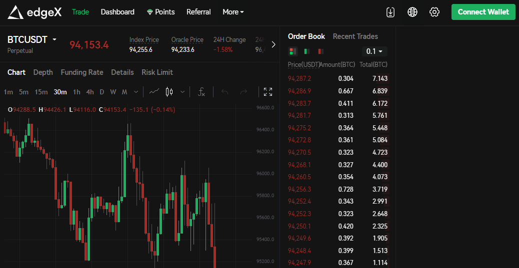Viewport: 519px width, 268px height.
Task: Click the Points diamond icon
Action: click(x=150, y=12)
